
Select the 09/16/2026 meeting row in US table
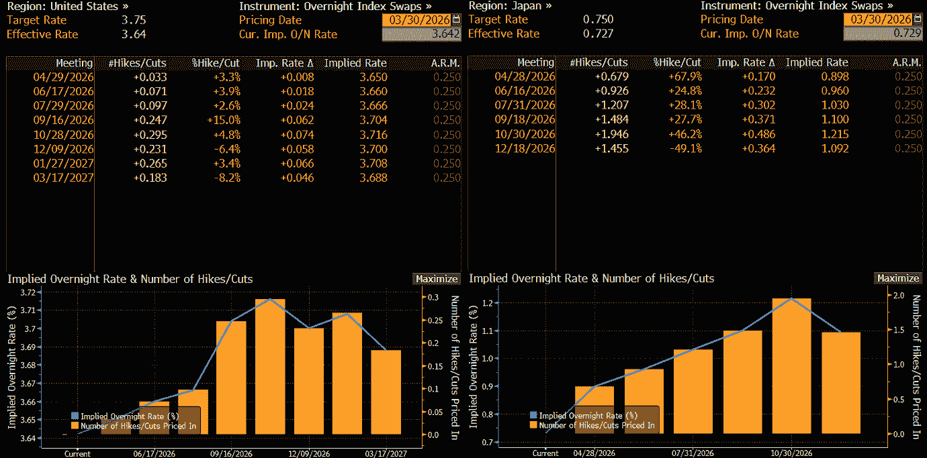click(64, 120)
